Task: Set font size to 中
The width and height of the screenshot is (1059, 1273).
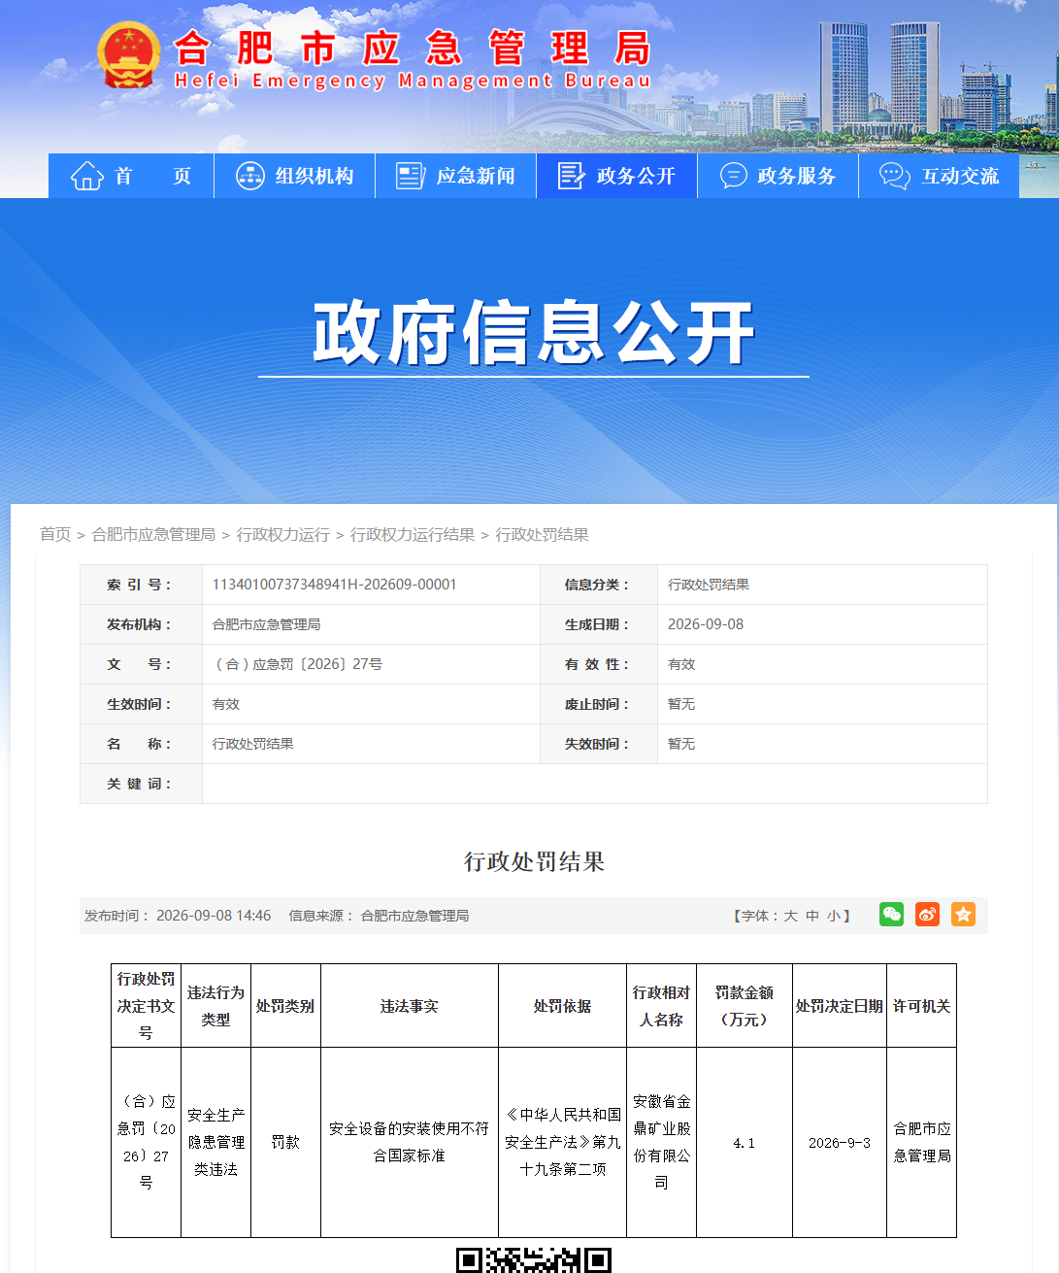Action: [812, 916]
